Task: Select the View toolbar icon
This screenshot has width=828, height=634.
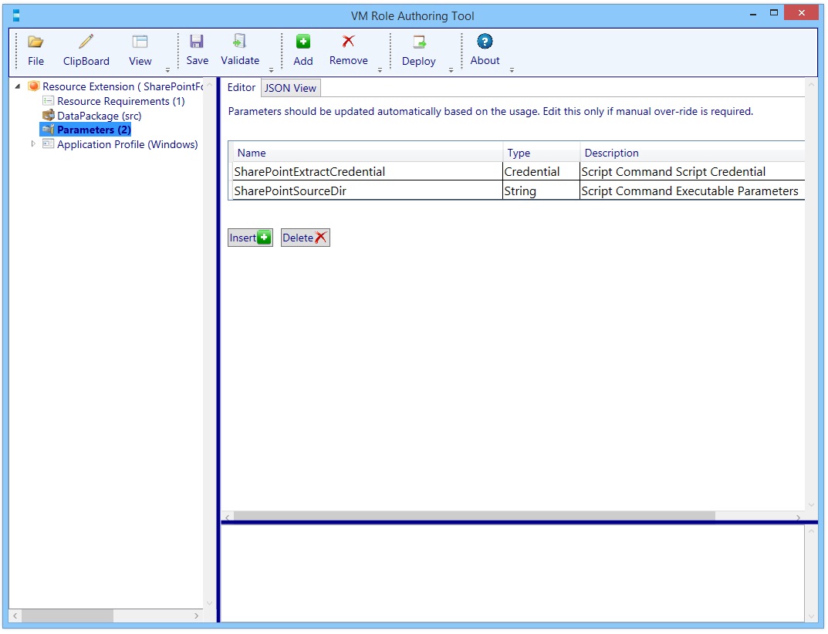Action: pos(140,49)
